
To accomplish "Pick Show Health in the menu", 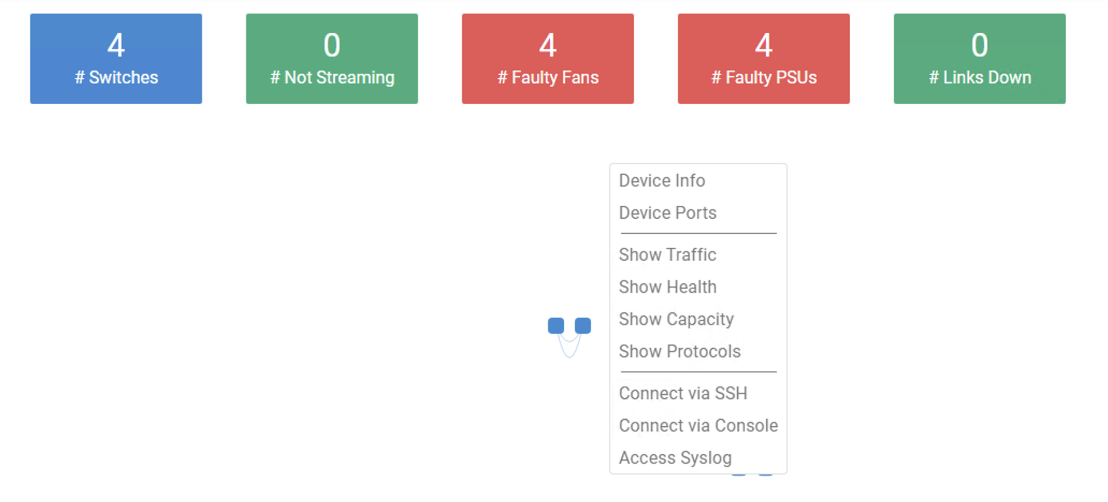I will pos(667,287).
